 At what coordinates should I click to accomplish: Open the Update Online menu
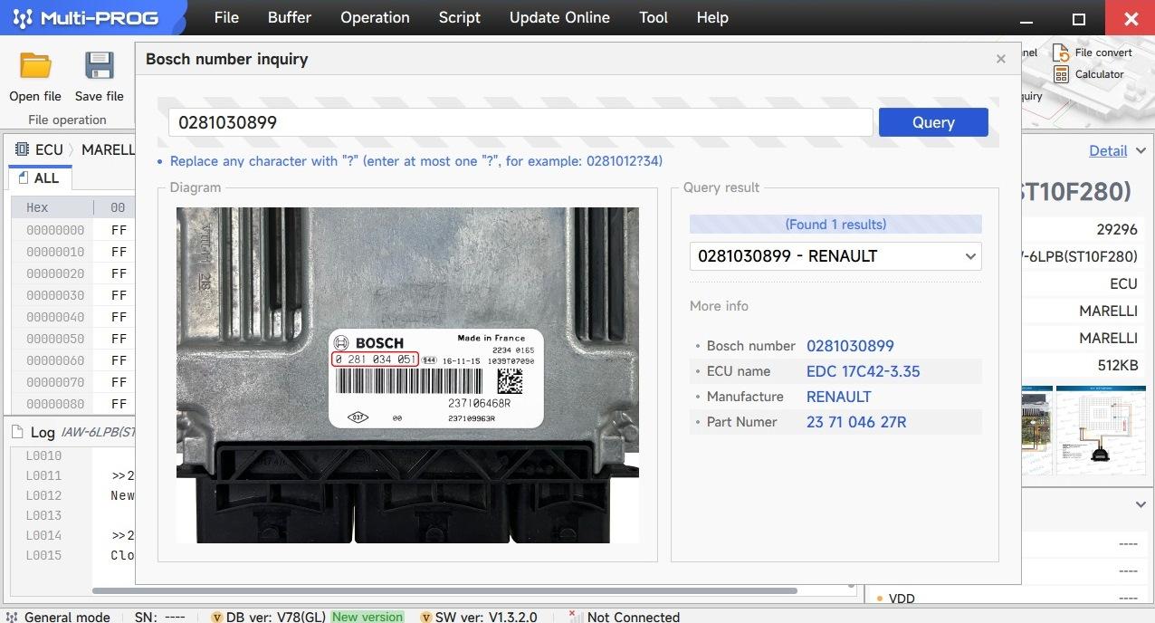point(559,18)
